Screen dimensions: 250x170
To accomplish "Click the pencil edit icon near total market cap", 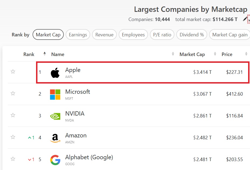I will (x=245, y=19).
